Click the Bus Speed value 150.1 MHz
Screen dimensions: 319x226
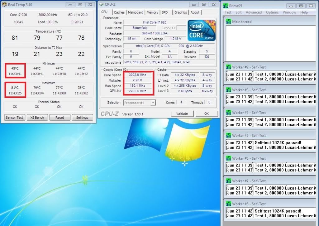pos(137,86)
